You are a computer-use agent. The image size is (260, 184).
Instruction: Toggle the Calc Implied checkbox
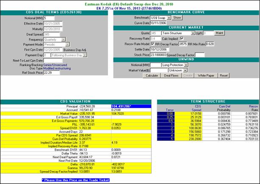182,39
